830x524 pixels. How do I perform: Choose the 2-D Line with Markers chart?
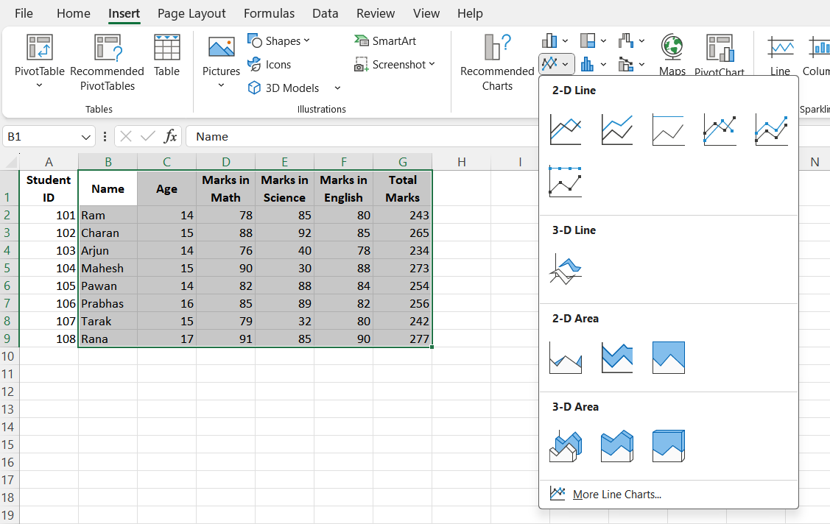(x=720, y=130)
